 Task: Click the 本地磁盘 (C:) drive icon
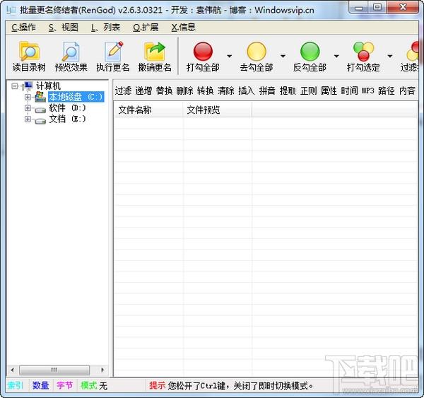40,97
